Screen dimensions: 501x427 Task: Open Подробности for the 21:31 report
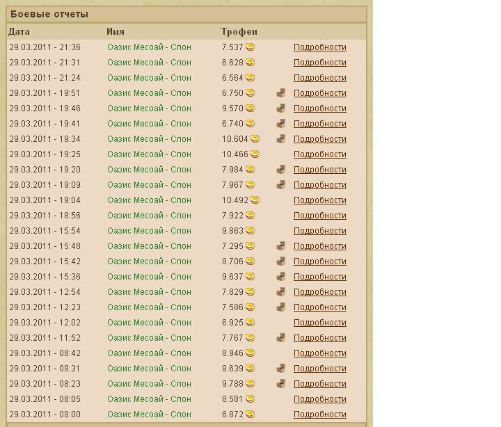click(x=320, y=63)
